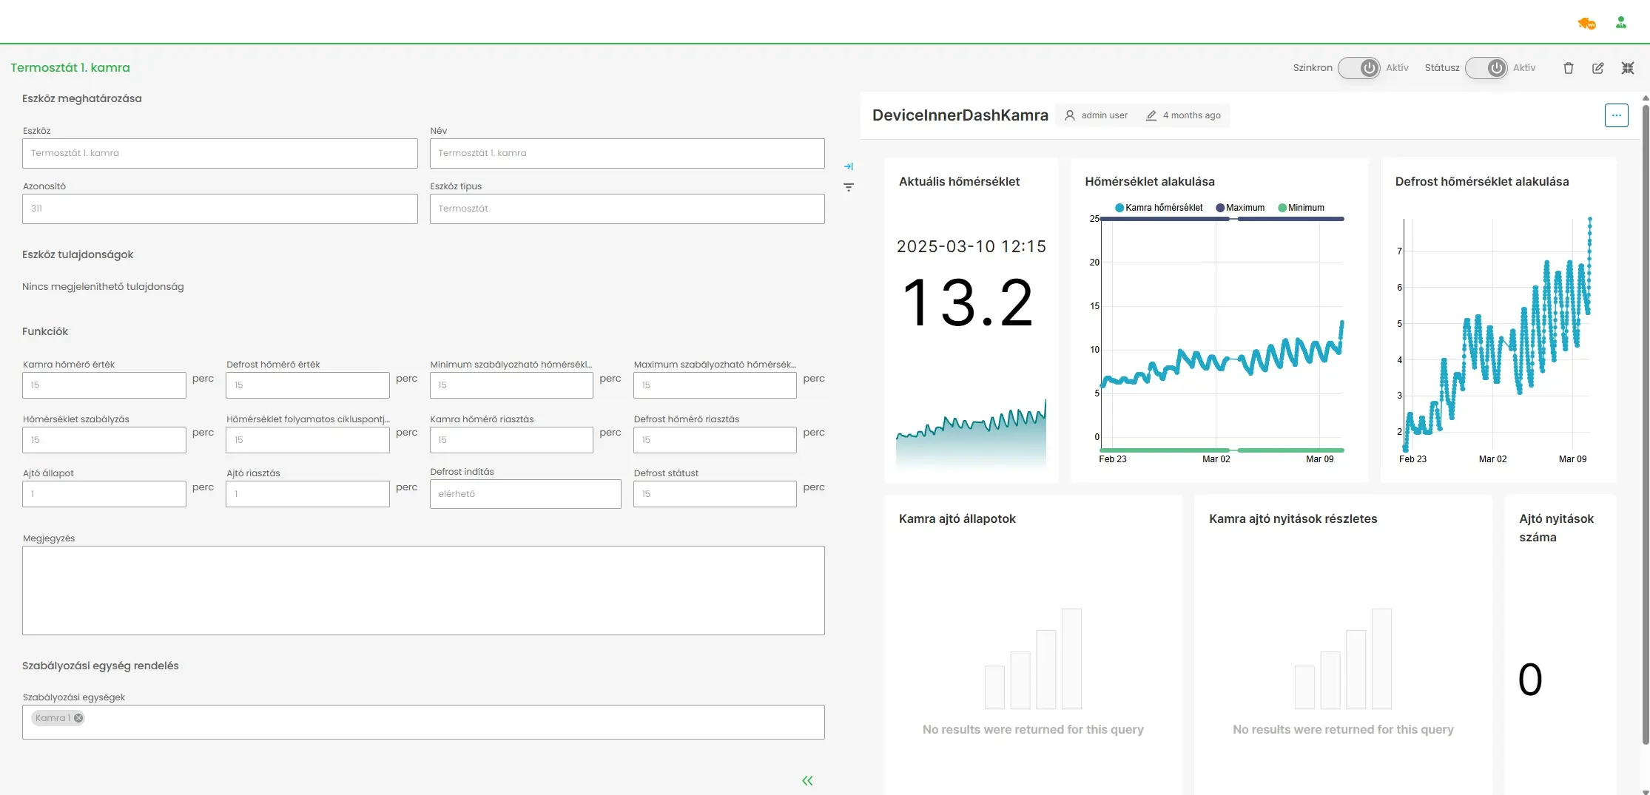Click the dashboard vertical scrollbar
This screenshot has height=795, width=1650.
click(1645, 422)
